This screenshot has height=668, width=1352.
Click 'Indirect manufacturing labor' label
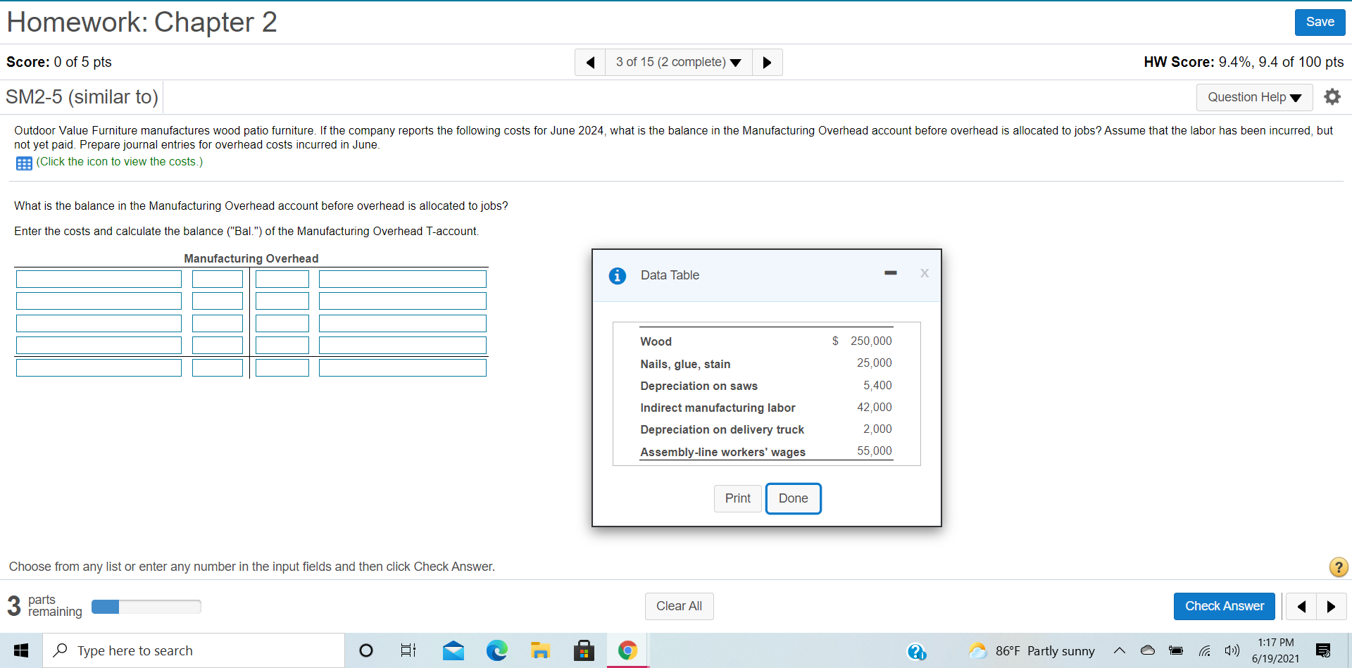click(718, 408)
